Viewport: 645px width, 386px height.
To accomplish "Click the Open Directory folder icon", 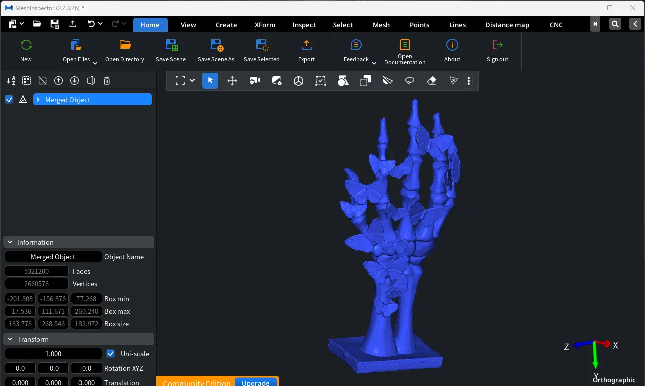I will 125,46.
